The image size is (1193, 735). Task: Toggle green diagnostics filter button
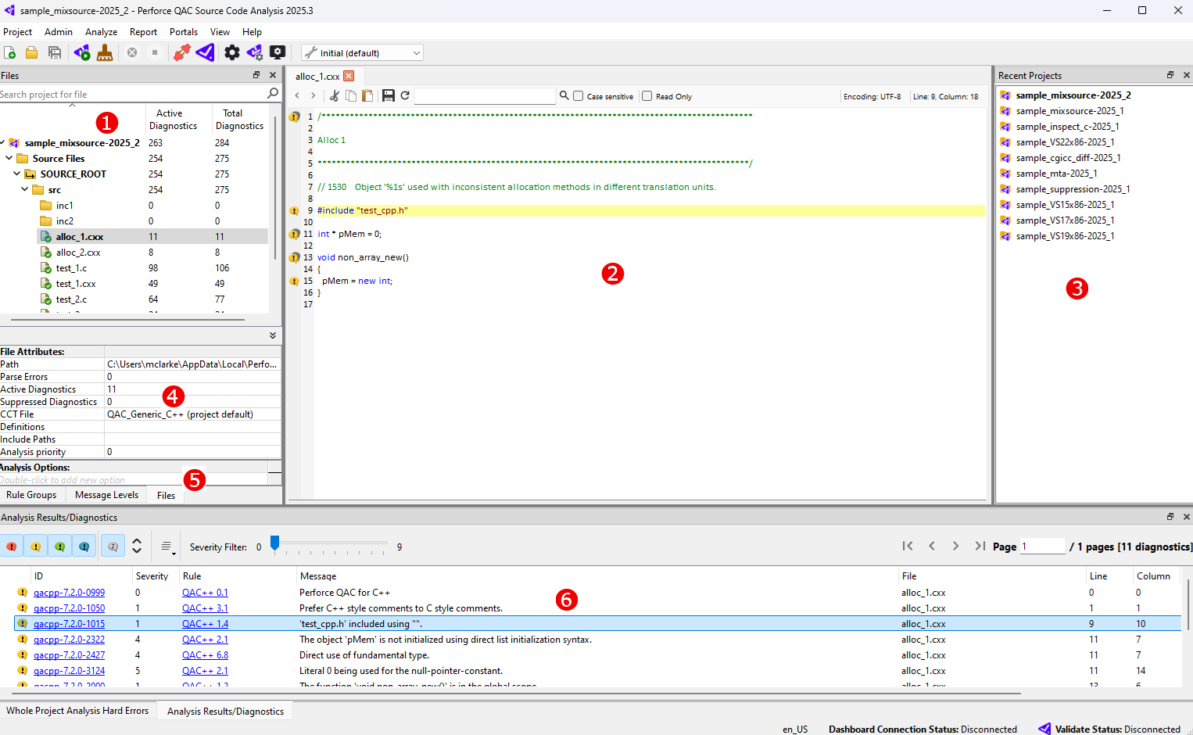[60, 547]
